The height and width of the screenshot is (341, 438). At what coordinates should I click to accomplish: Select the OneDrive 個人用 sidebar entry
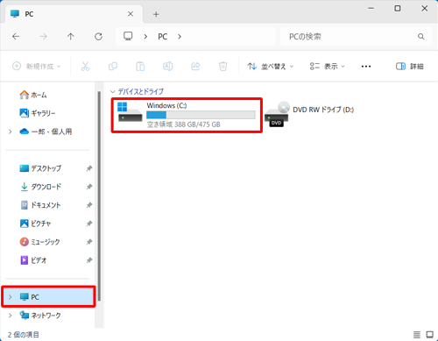pyautogui.click(x=46, y=131)
